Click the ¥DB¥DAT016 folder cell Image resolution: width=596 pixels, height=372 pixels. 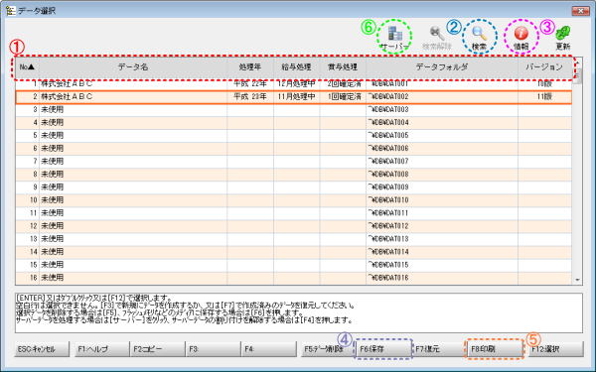coord(442,278)
